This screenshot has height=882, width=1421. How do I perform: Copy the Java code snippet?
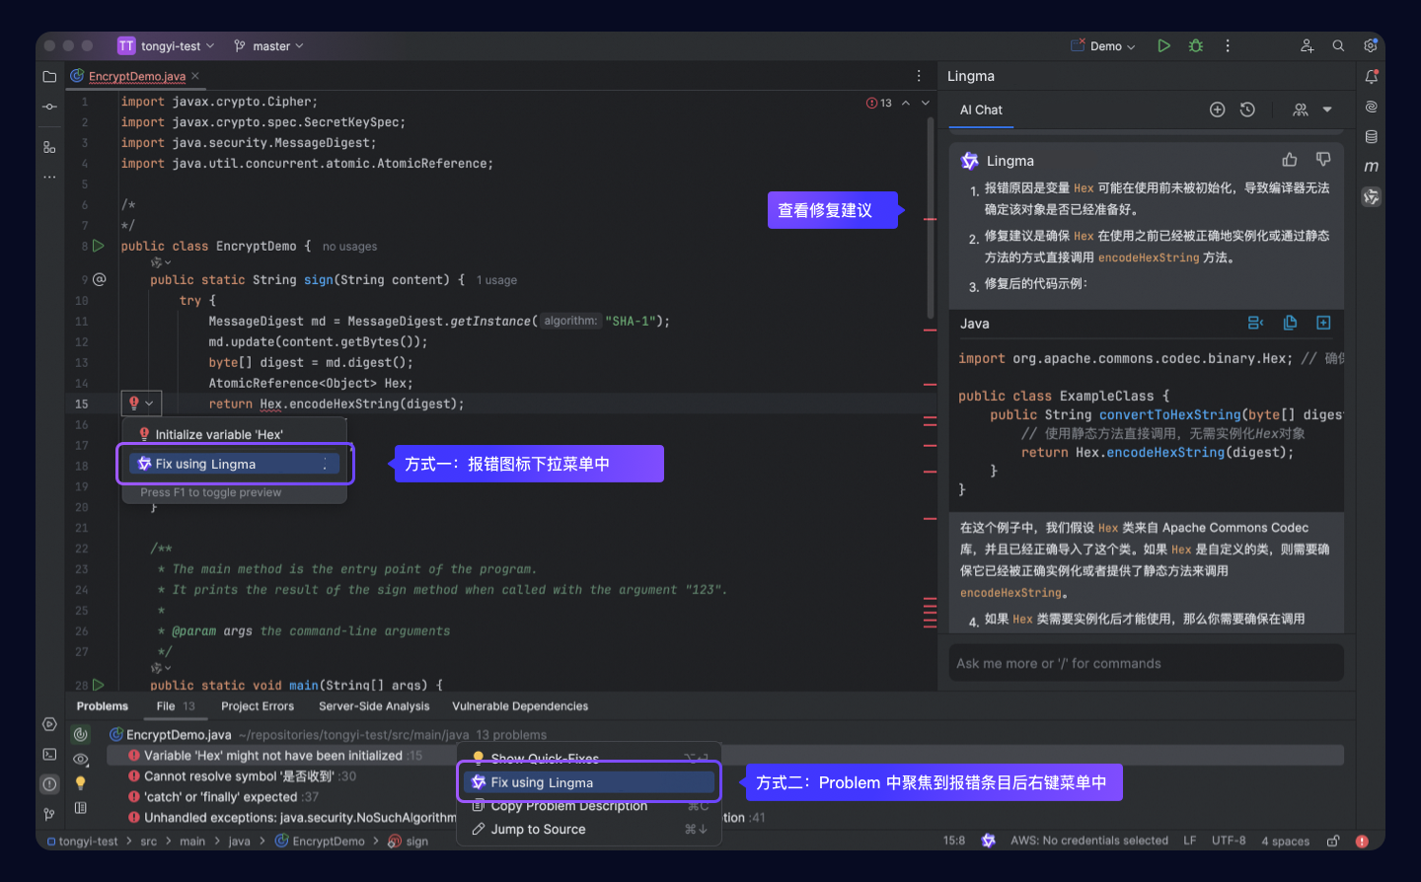[x=1290, y=323]
